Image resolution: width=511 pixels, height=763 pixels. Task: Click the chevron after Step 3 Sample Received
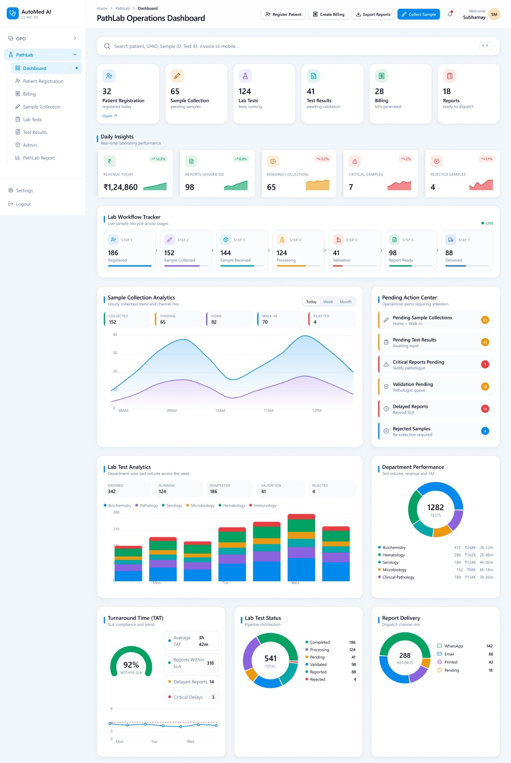(269, 250)
